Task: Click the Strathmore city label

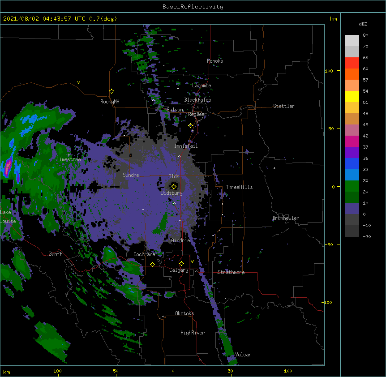Action: click(x=231, y=272)
